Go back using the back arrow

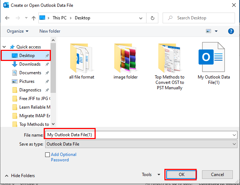click(x=7, y=18)
